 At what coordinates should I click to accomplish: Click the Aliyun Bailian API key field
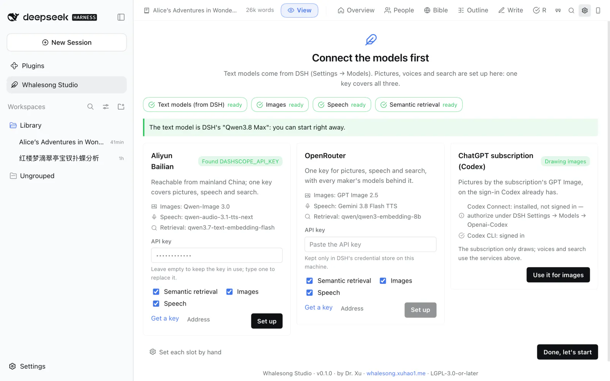pyautogui.click(x=217, y=255)
